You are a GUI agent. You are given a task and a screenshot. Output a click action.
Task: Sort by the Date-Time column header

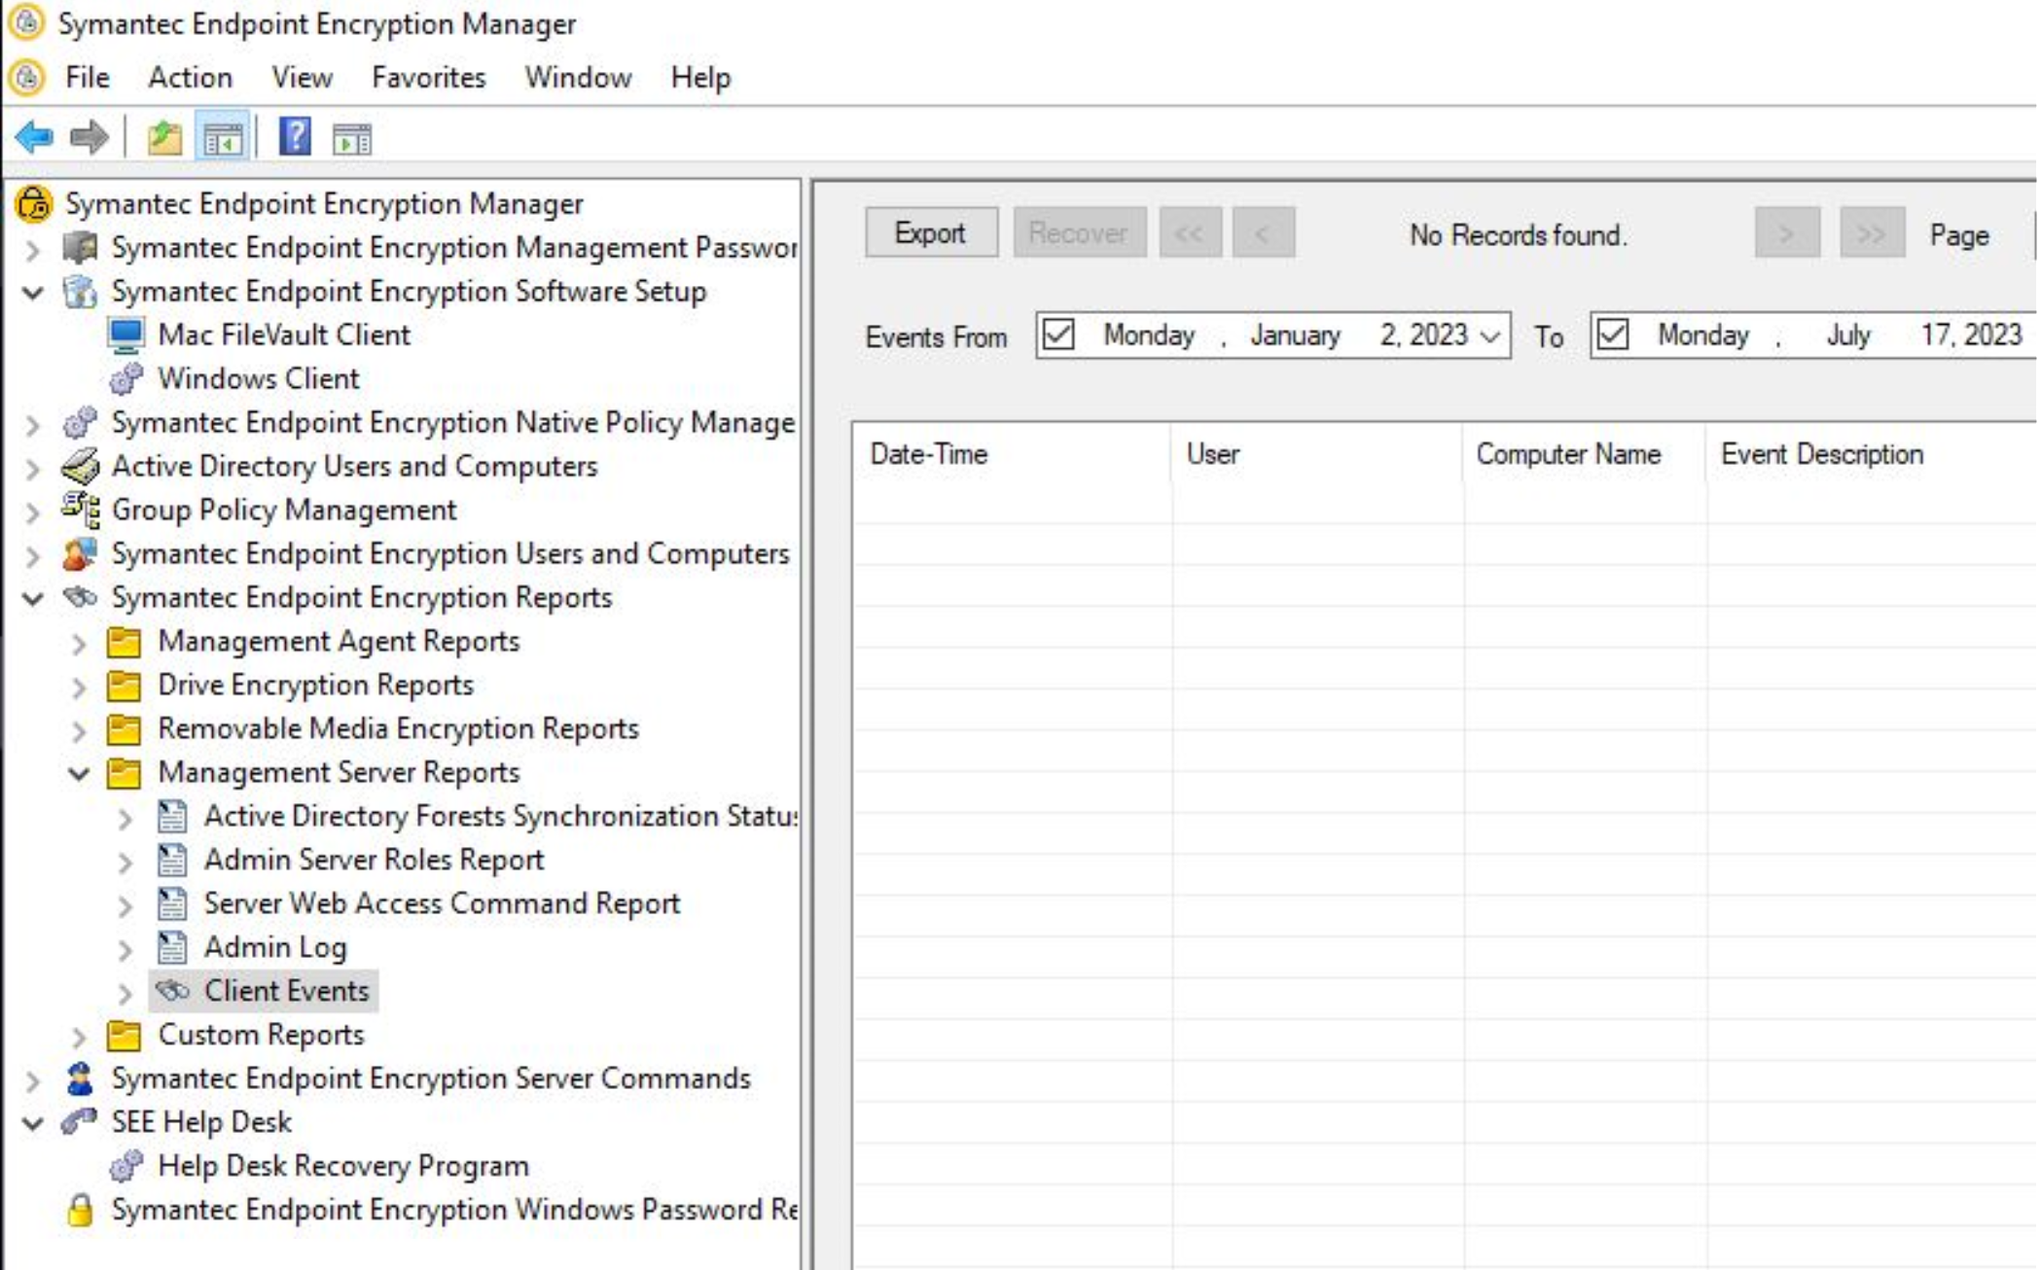coord(1012,454)
